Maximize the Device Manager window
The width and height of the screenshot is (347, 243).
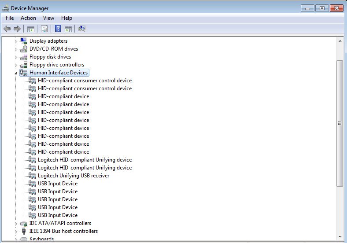pos(322,8)
